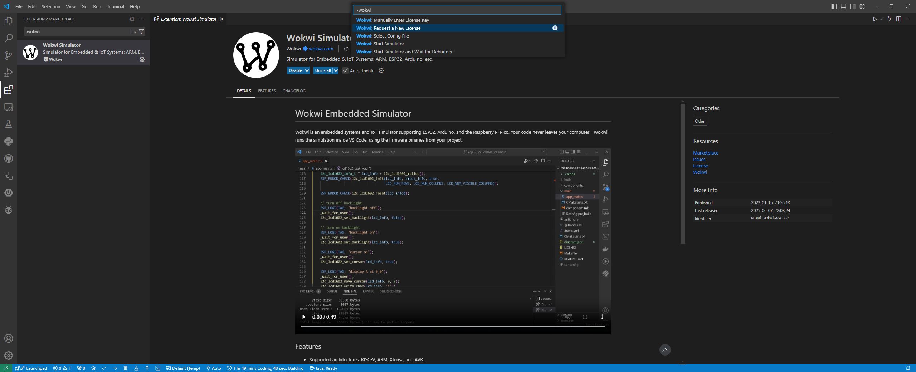The image size is (916, 372).
Task: Open the extension settings gear beside Auto Update
Action: (381, 70)
